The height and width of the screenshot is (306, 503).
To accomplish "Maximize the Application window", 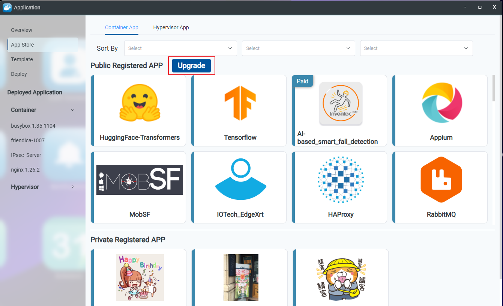I will [x=480, y=7].
